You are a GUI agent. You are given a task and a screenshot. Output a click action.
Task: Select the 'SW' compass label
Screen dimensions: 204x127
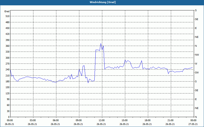pyautogui.click(x=197, y=73)
